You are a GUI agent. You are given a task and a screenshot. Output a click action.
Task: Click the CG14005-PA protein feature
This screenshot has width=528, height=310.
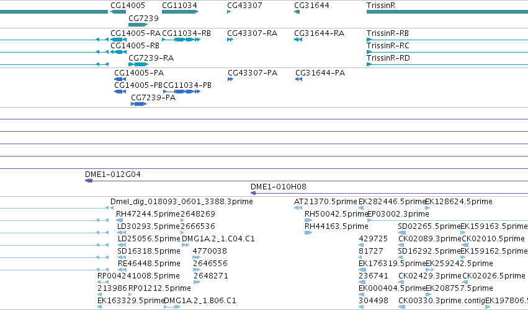pyautogui.click(x=120, y=79)
